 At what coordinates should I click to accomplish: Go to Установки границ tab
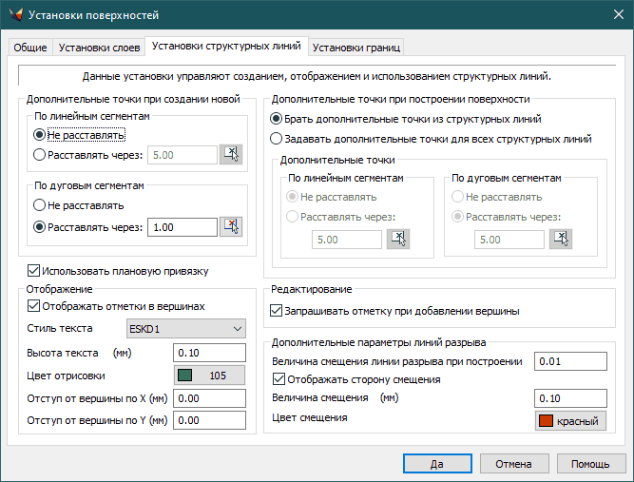click(x=356, y=48)
